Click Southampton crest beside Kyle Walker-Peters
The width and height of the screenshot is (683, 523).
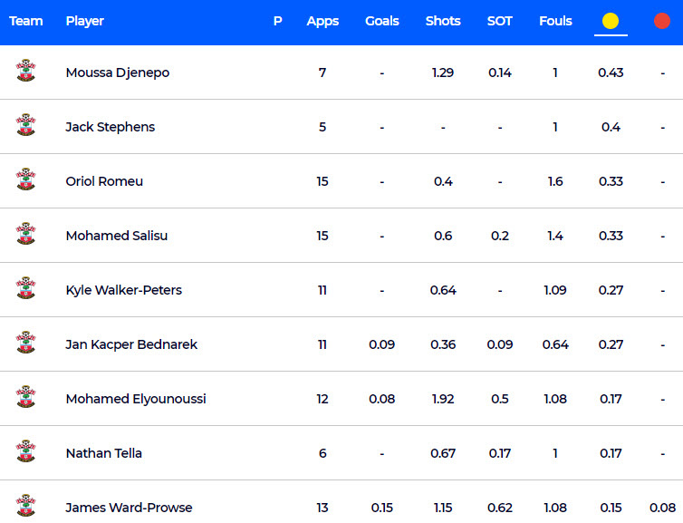pyautogui.click(x=25, y=289)
